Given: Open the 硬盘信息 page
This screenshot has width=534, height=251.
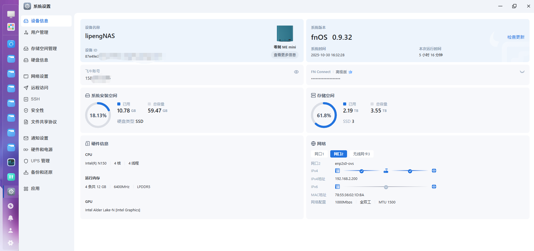Looking at the screenshot, I should pos(46,60).
